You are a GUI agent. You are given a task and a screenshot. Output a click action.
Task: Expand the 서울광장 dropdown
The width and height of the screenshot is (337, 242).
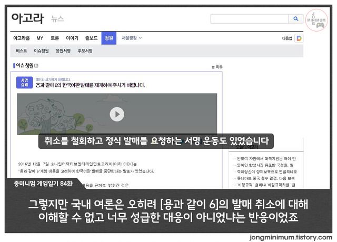tap(132, 38)
